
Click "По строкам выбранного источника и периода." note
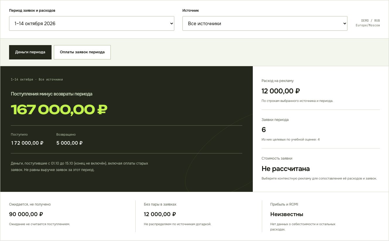point(297,101)
